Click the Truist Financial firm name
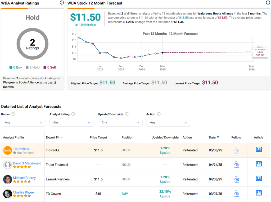The image size is (271, 202). click(x=57, y=165)
